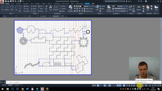This screenshot has width=162, height=91.
Task: Click the Make Current layer button
Action: [88, 9]
